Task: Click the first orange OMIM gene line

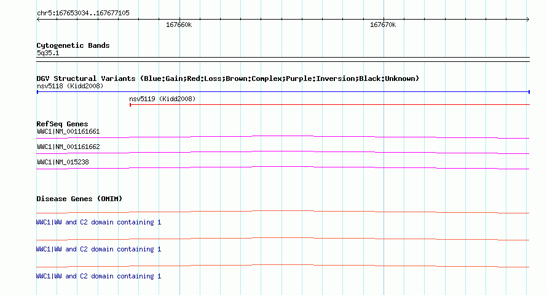Action: pyautogui.click(x=283, y=212)
